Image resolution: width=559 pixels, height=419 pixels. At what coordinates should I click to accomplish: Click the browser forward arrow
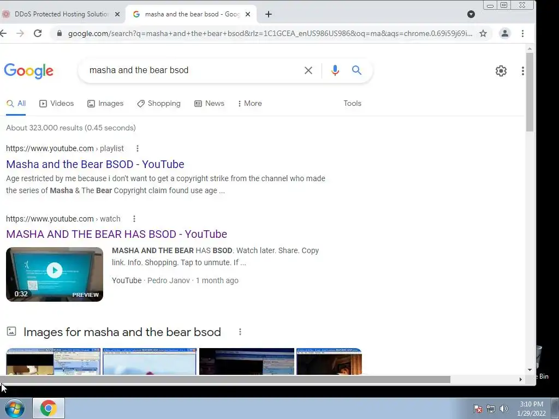tap(20, 33)
